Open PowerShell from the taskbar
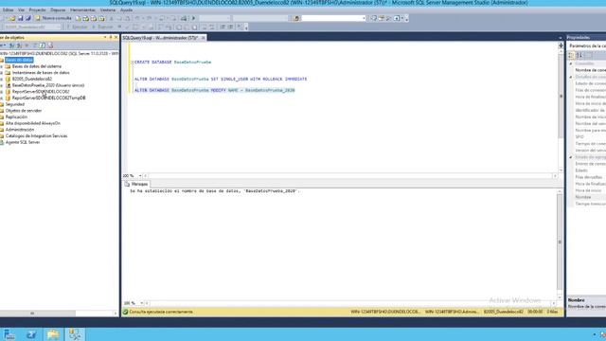Screen dimensions: 606x341 (x=31, y=334)
